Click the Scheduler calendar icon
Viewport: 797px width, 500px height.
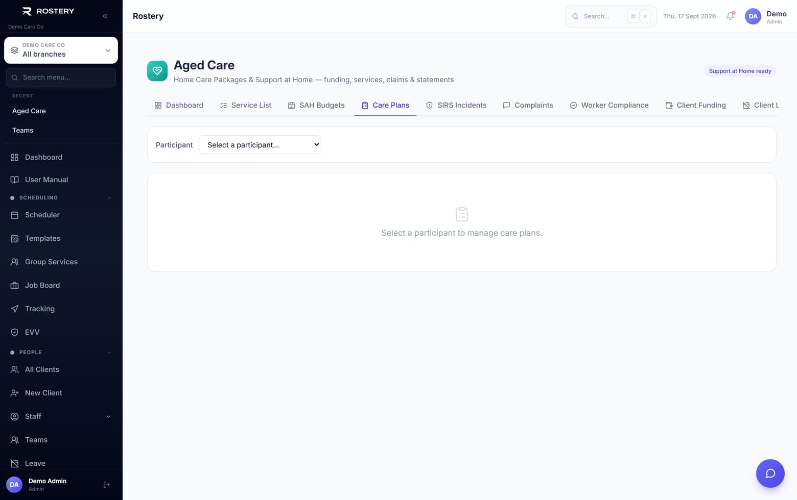click(15, 215)
